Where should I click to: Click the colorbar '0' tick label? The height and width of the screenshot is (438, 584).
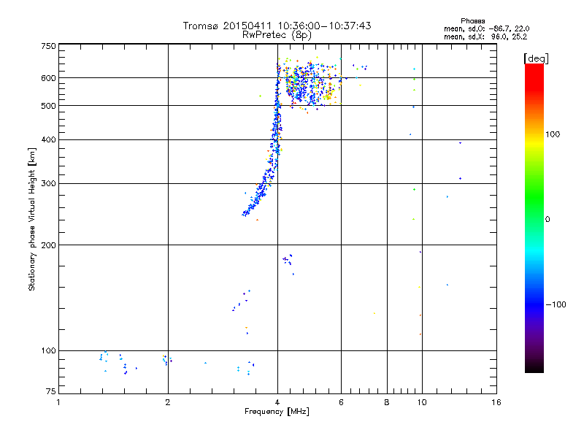coord(547,220)
